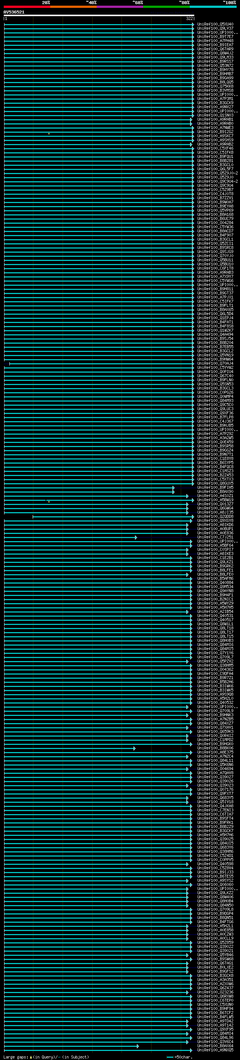Select label UniRef100_A2IB54
Image resolution: width=240 pixels, height=1060 pixels.
click(x=215, y=611)
